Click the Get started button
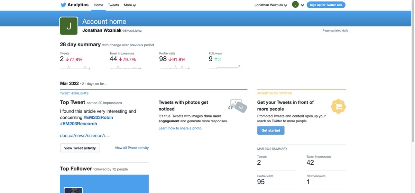 point(271,131)
